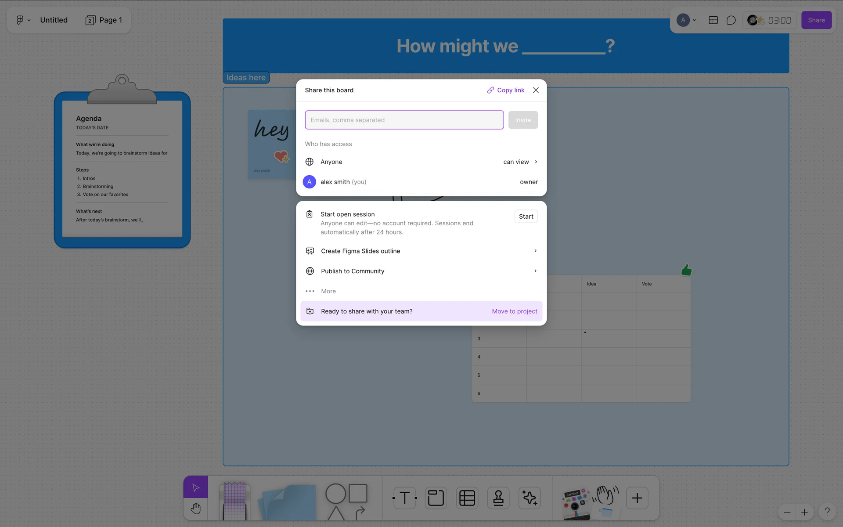
Task: Expand the Anyone can view permission
Action: point(520,162)
